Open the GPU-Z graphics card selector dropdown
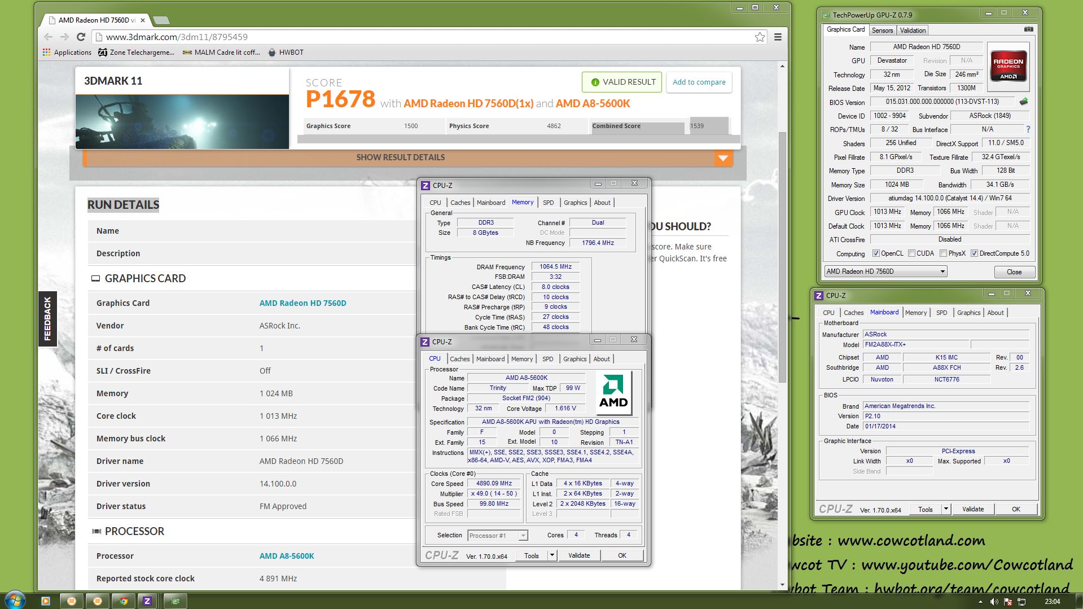This screenshot has height=609, width=1083. click(885, 271)
